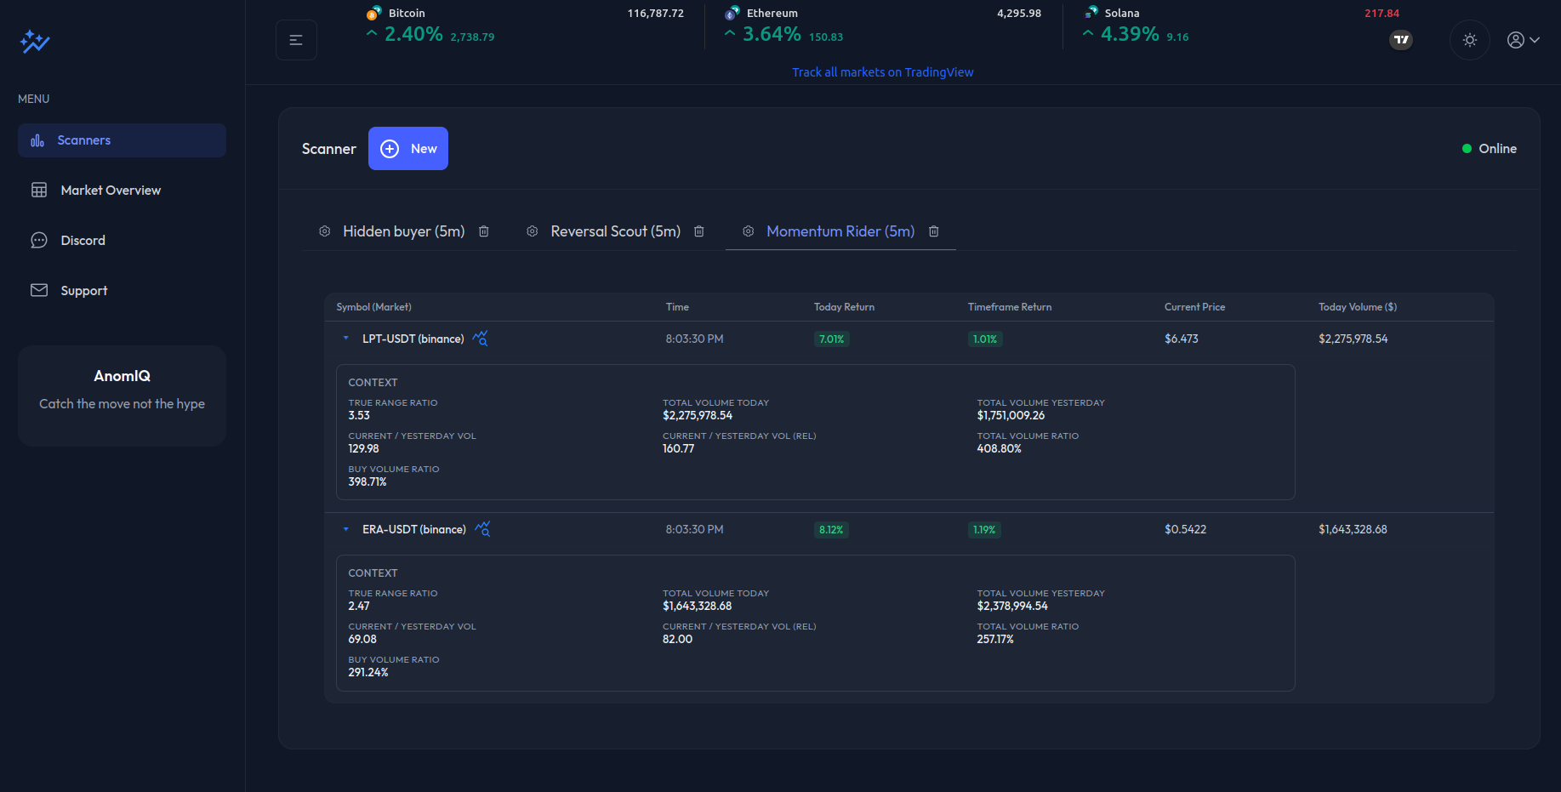This screenshot has width=1561, height=792.
Task: Toggle the sidebar hamburger menu button
Action: (296, 40)
